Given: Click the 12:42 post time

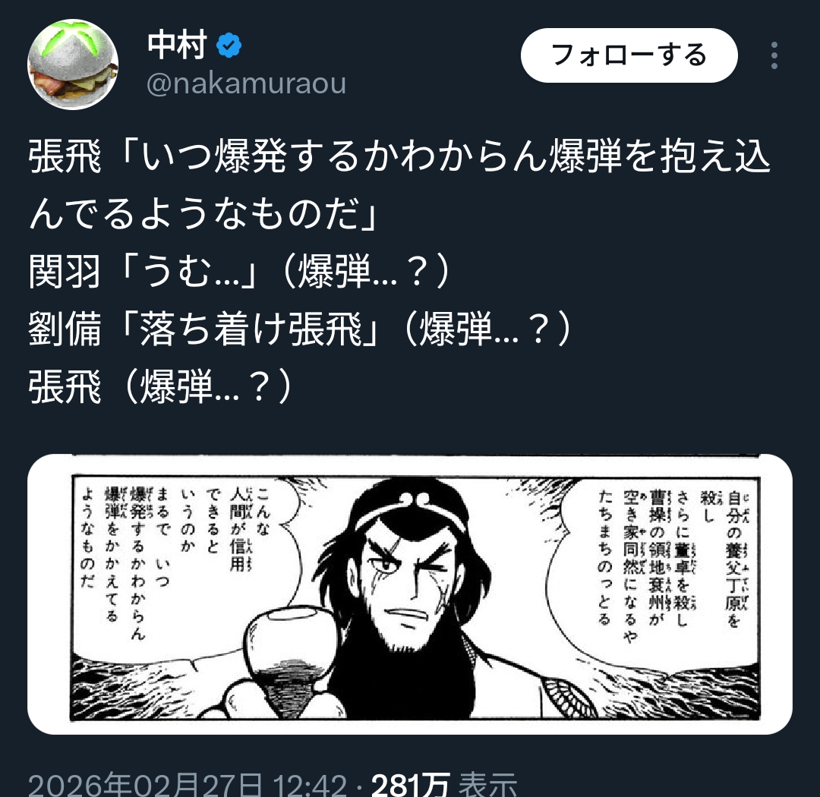Looking at the screenshot, I should point(310,784).
